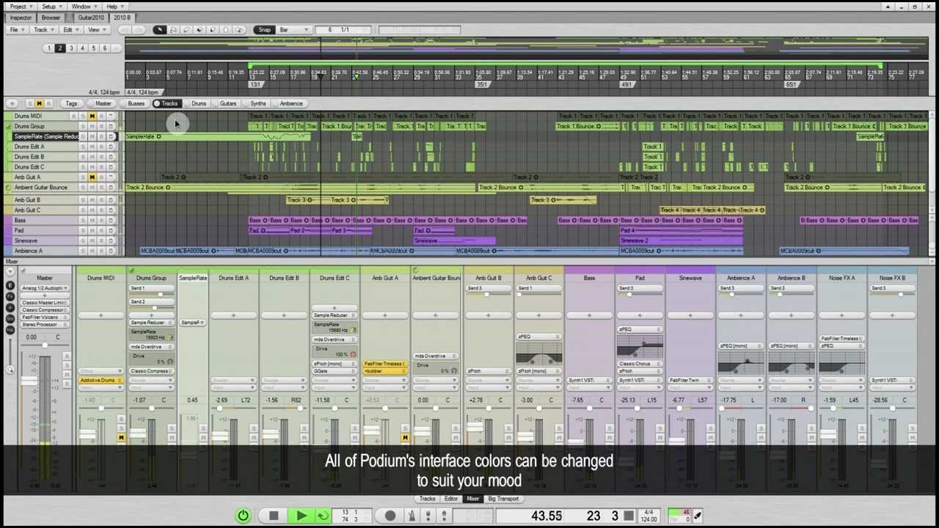
Task: Add effect plus slot on Amb Guit A strip
Action: 384,315
